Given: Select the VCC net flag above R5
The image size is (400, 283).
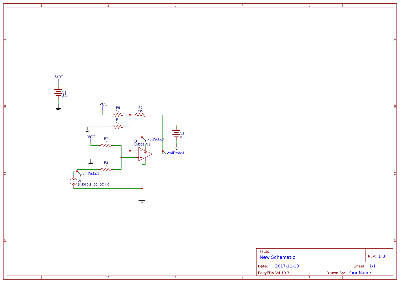Looking at the screenshot, I should click(103, 104).
